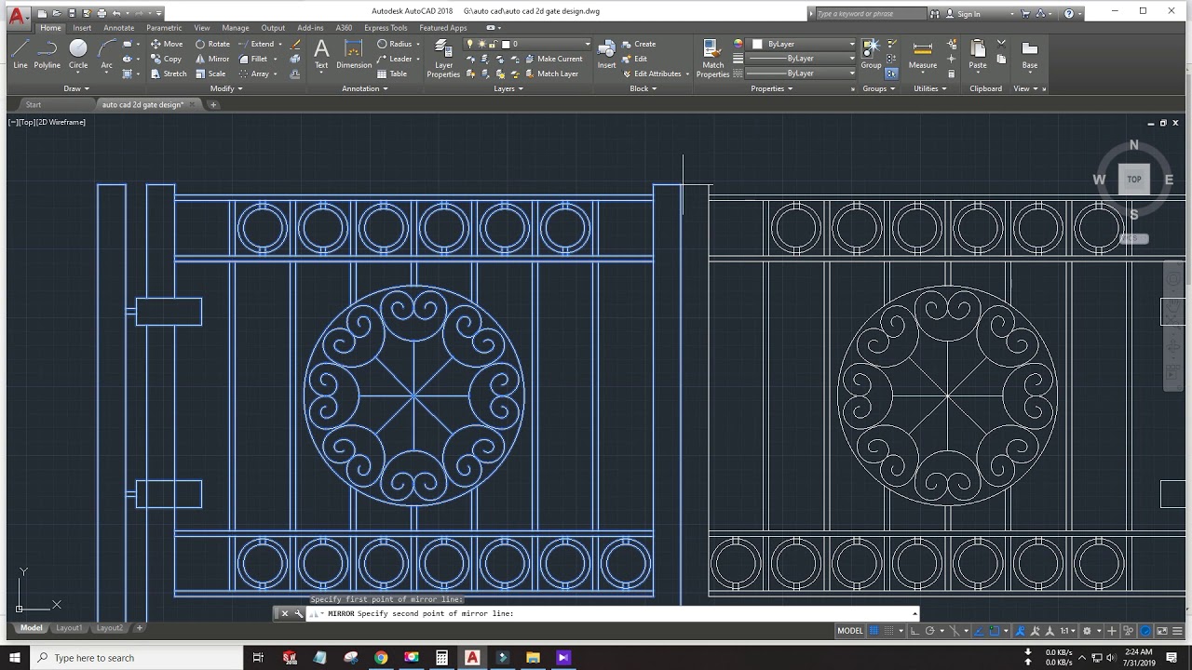1192x670 pixels.
Task: Click Match Layer button
Action: click(x=550, y=74)
